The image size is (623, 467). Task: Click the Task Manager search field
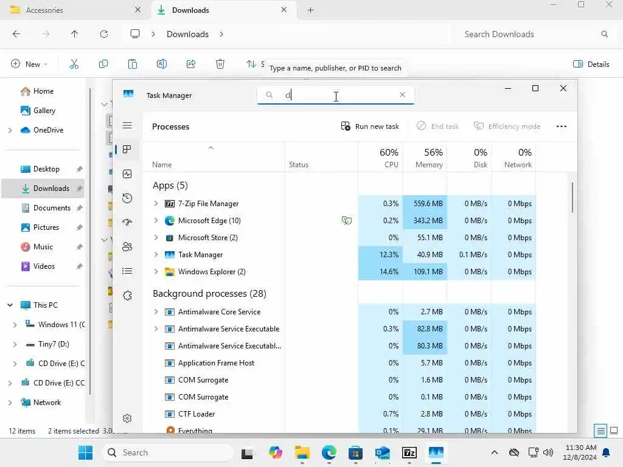[x=336, y=95]
